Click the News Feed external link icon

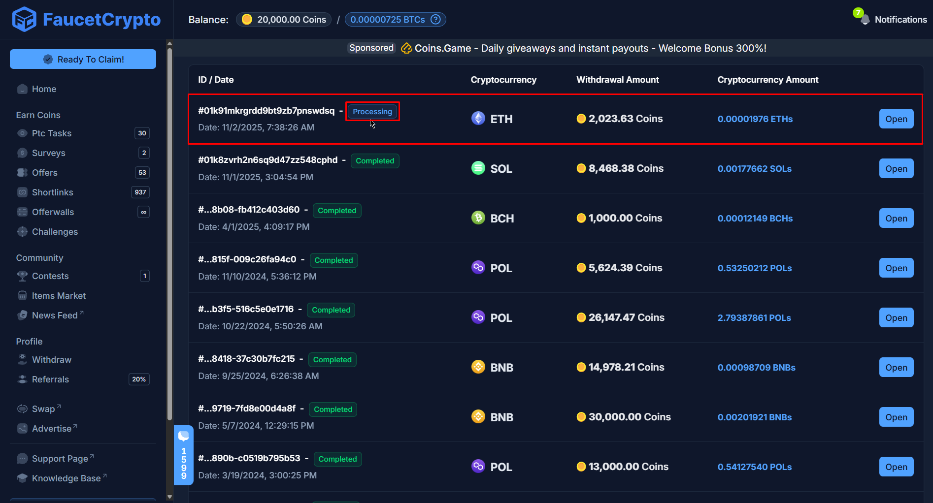(81, 312)
